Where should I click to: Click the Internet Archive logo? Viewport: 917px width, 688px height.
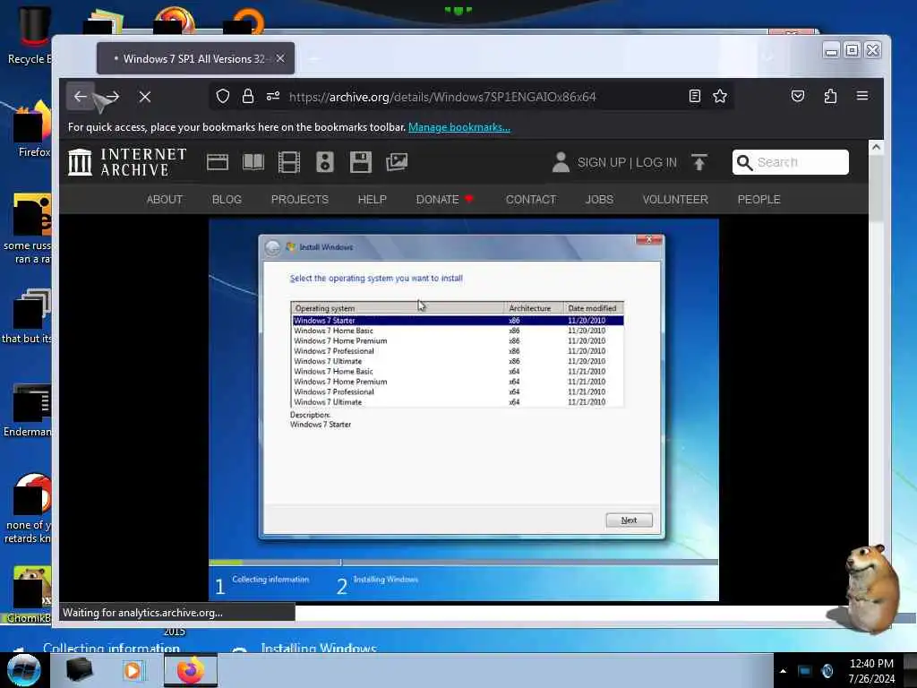[127, 162]
